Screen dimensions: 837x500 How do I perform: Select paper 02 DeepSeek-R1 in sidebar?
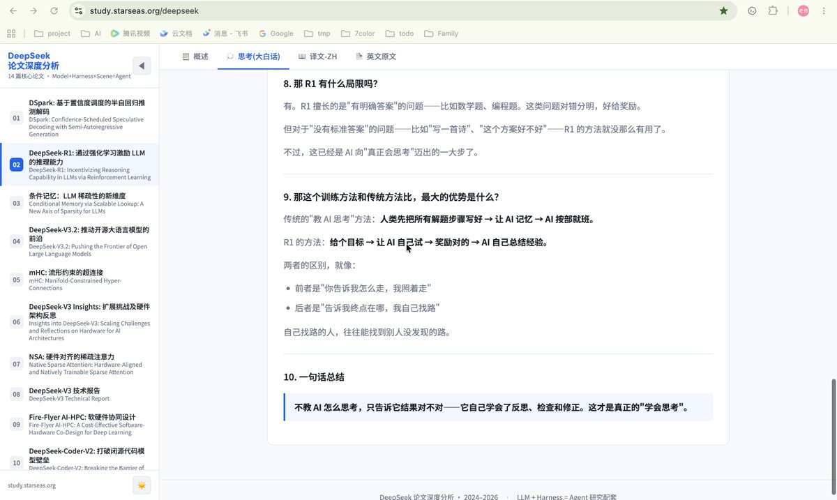[x=80, y=165]
